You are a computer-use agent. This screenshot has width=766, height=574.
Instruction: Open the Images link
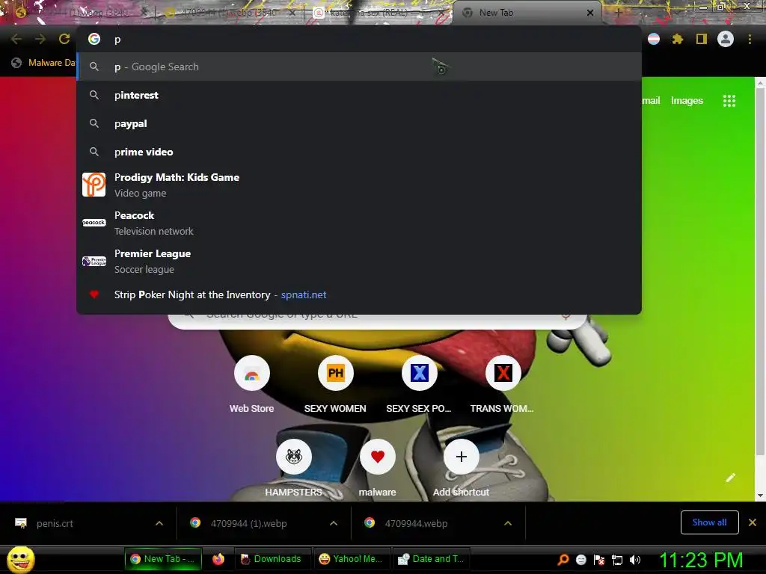pos(687,101)
